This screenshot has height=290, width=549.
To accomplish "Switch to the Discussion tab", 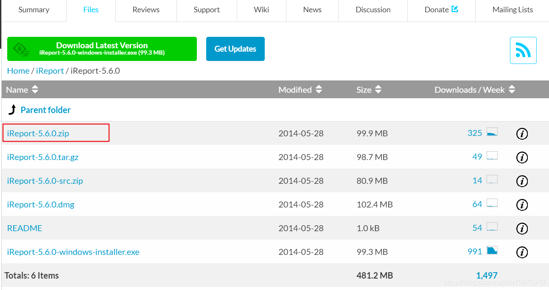I will (x=373, y=10).
